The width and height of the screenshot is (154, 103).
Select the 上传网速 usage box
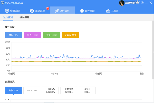[x=50, y=90]
